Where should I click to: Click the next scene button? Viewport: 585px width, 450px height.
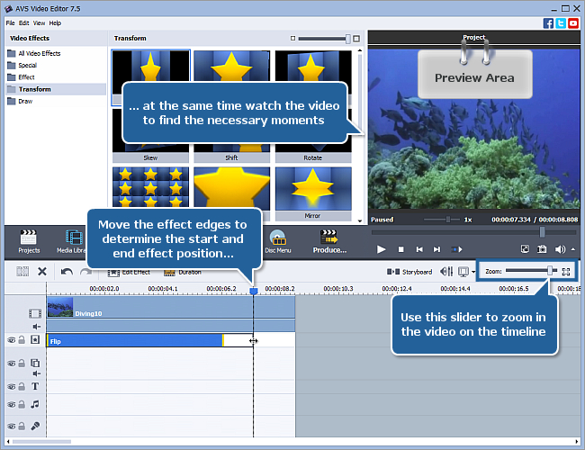[456, 249]
